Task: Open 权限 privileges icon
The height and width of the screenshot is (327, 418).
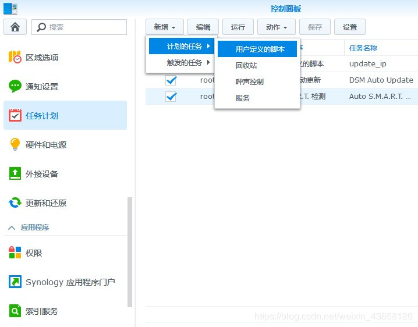Action: pyautogui.click(x=15, y=253)
